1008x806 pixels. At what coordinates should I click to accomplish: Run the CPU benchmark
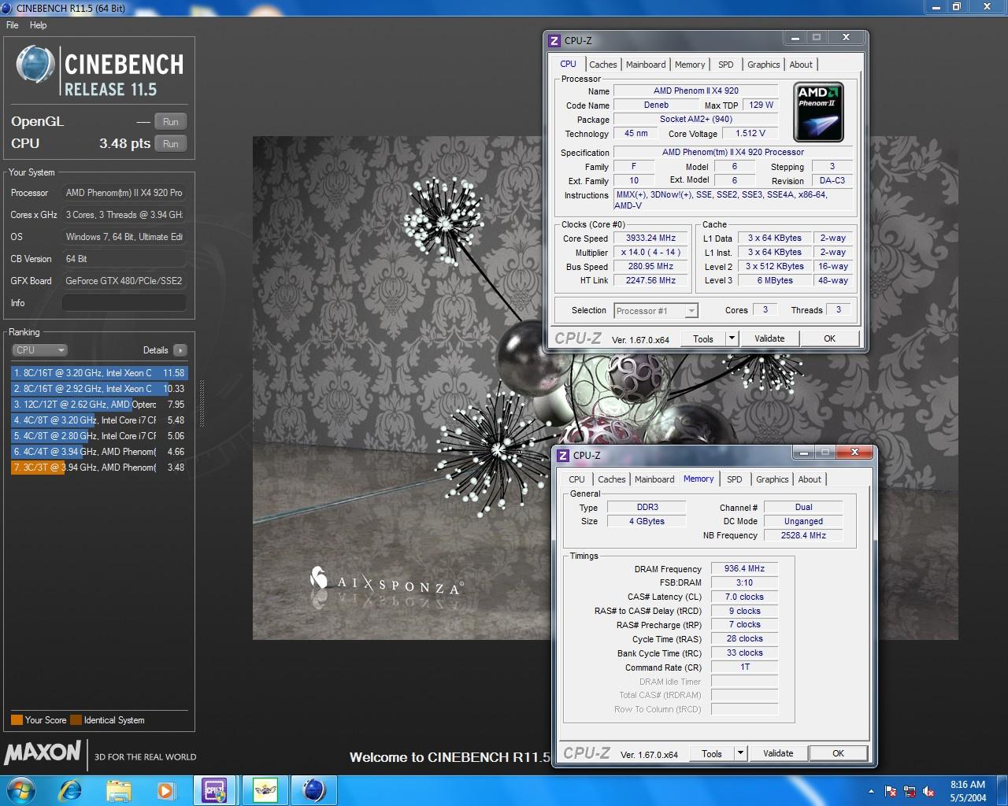click(171, 144)
